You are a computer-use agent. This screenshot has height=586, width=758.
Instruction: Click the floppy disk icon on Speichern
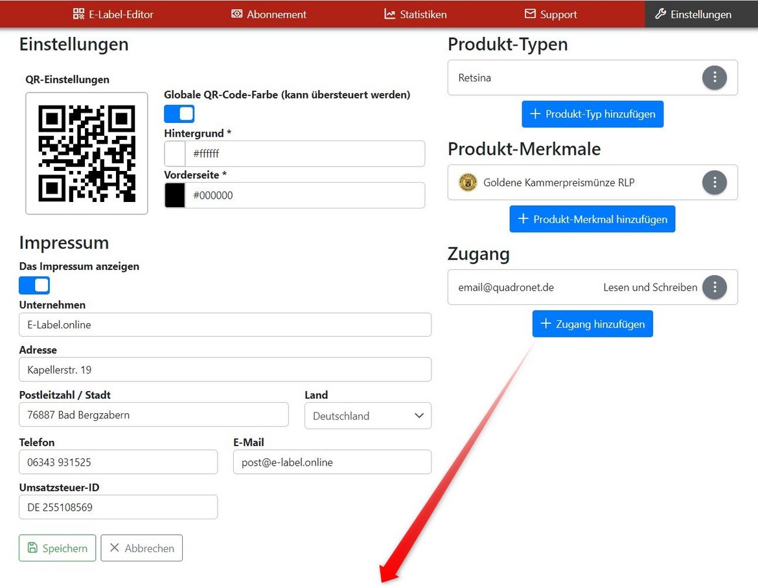32,547
